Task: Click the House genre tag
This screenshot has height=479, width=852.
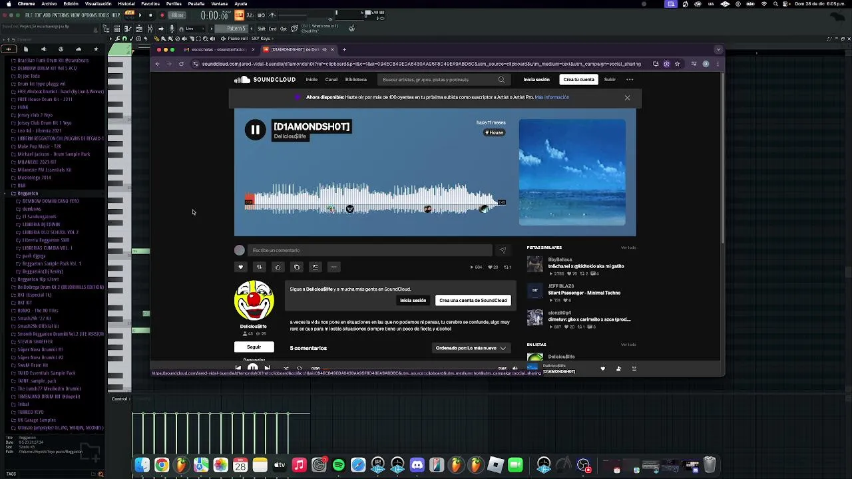Action: tap(495, 132)
